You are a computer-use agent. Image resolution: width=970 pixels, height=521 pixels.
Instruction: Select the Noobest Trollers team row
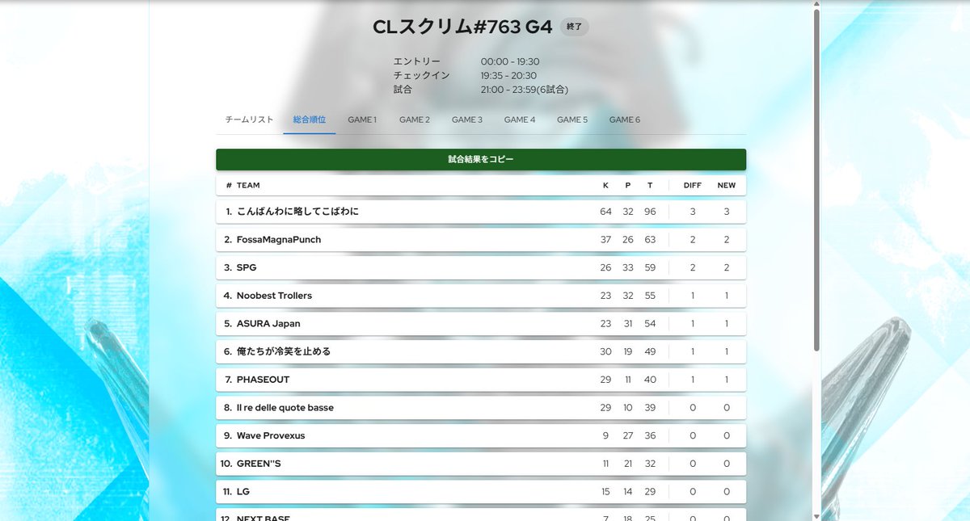coord(481,296)
